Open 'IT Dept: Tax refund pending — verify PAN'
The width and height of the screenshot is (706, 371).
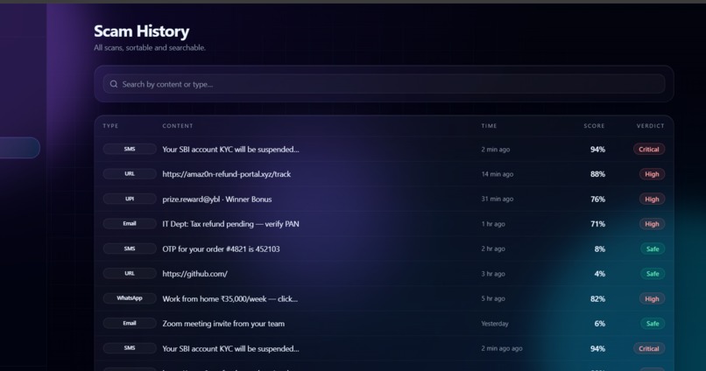pos(230,224)
